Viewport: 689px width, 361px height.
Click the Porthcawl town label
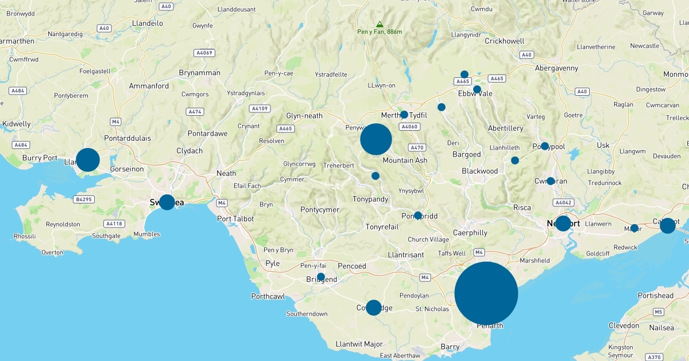[x=268, y=296]
